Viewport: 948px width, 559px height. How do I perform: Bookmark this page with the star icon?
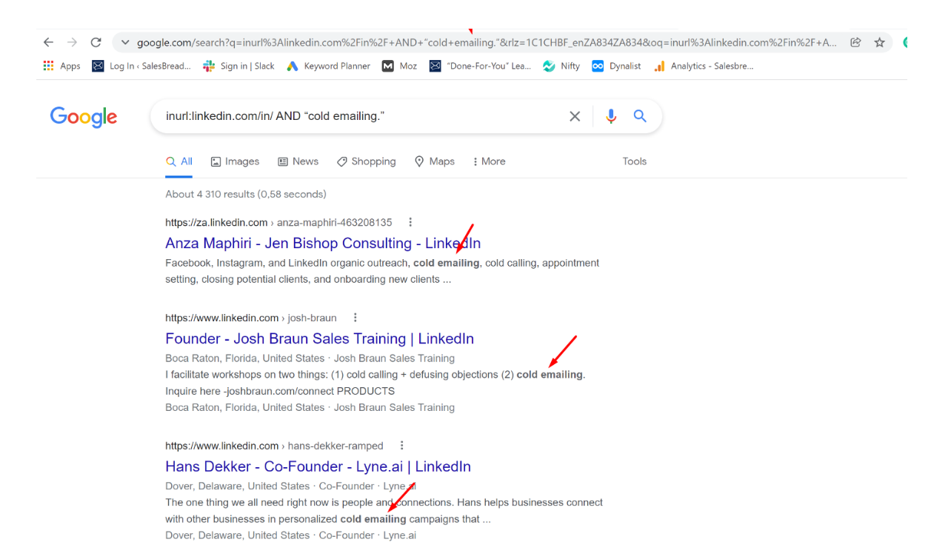[879, 42]
